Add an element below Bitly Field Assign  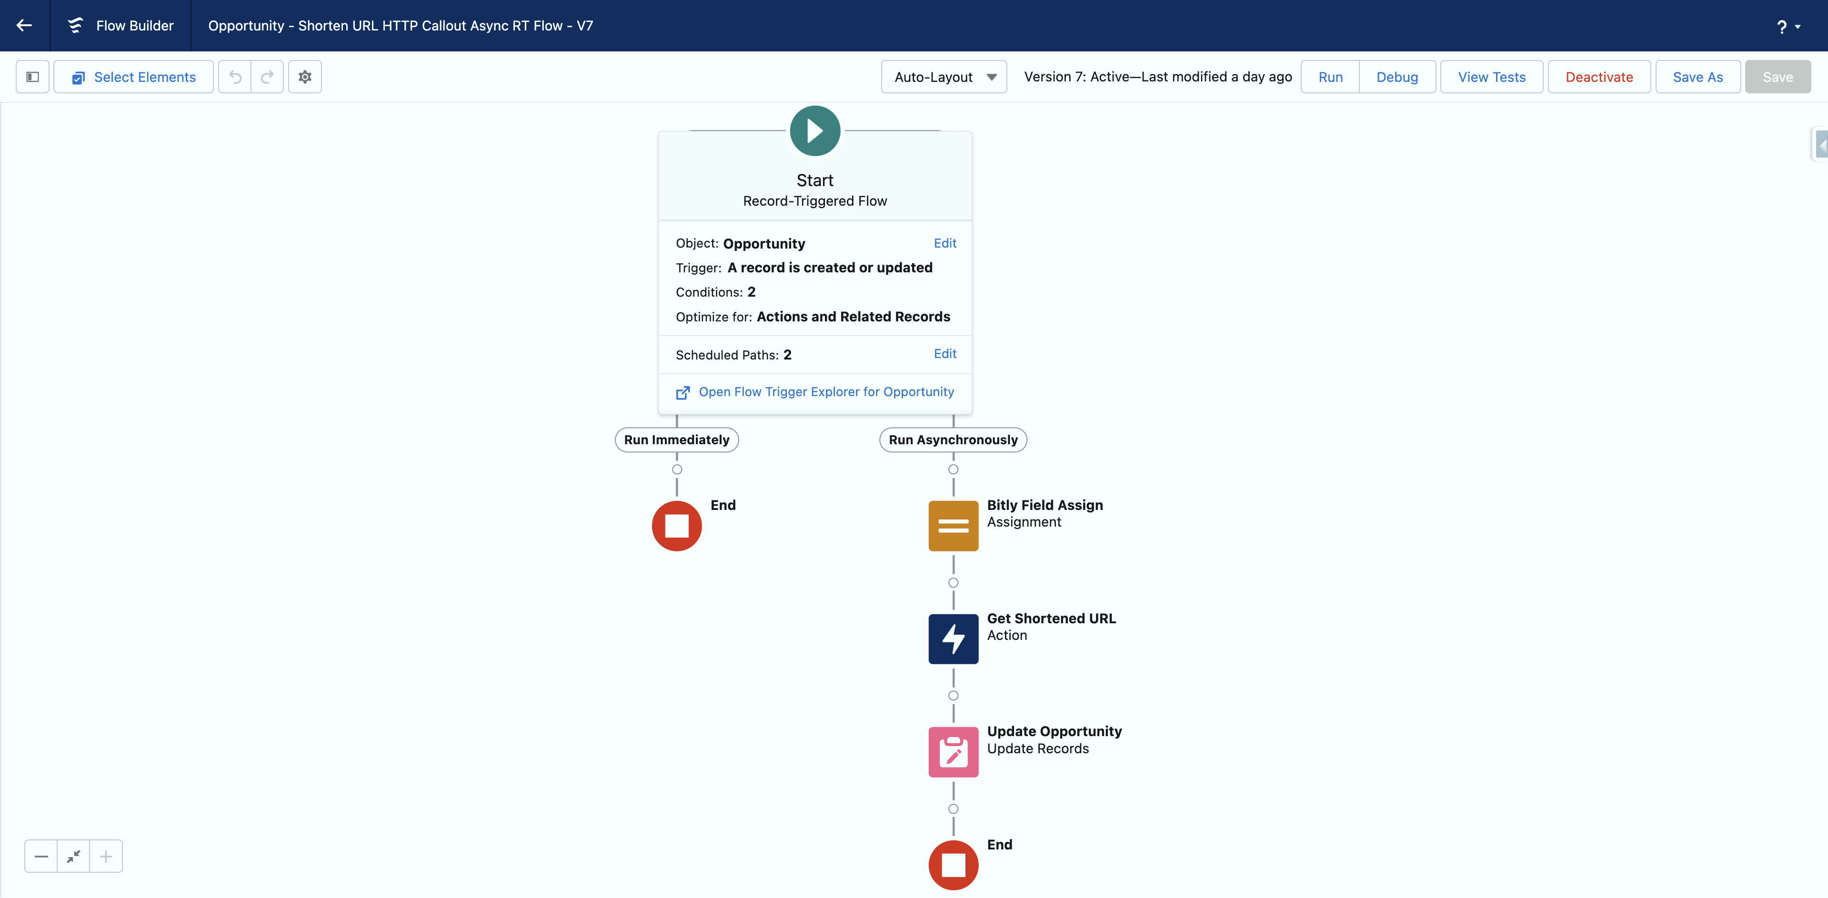[x=952, y=583]
